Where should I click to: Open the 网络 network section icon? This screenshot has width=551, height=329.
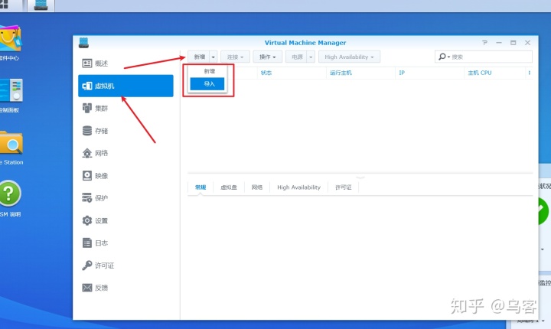(86, 153)
